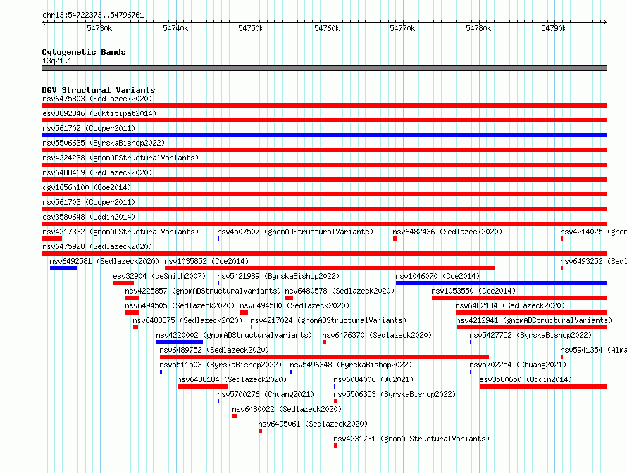The image size is (627, 473).
Task: Click the nsv5941354 variant label at right edge
Action: pyautogui.click(x=593, y=350)
